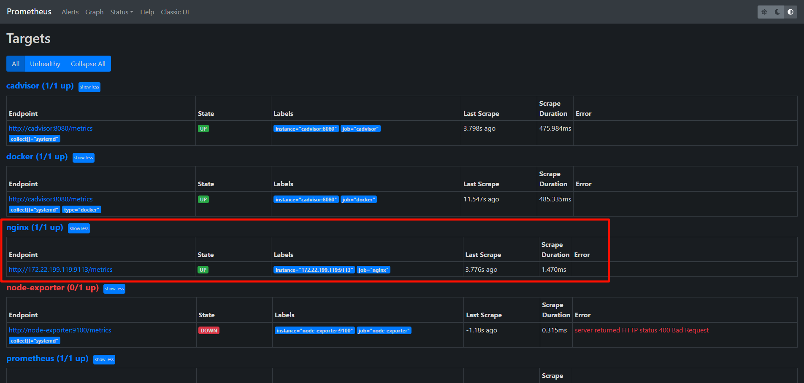This screenshot has height=383, width=804.
Task: Select the All targets filter
Action: [16, 64]
